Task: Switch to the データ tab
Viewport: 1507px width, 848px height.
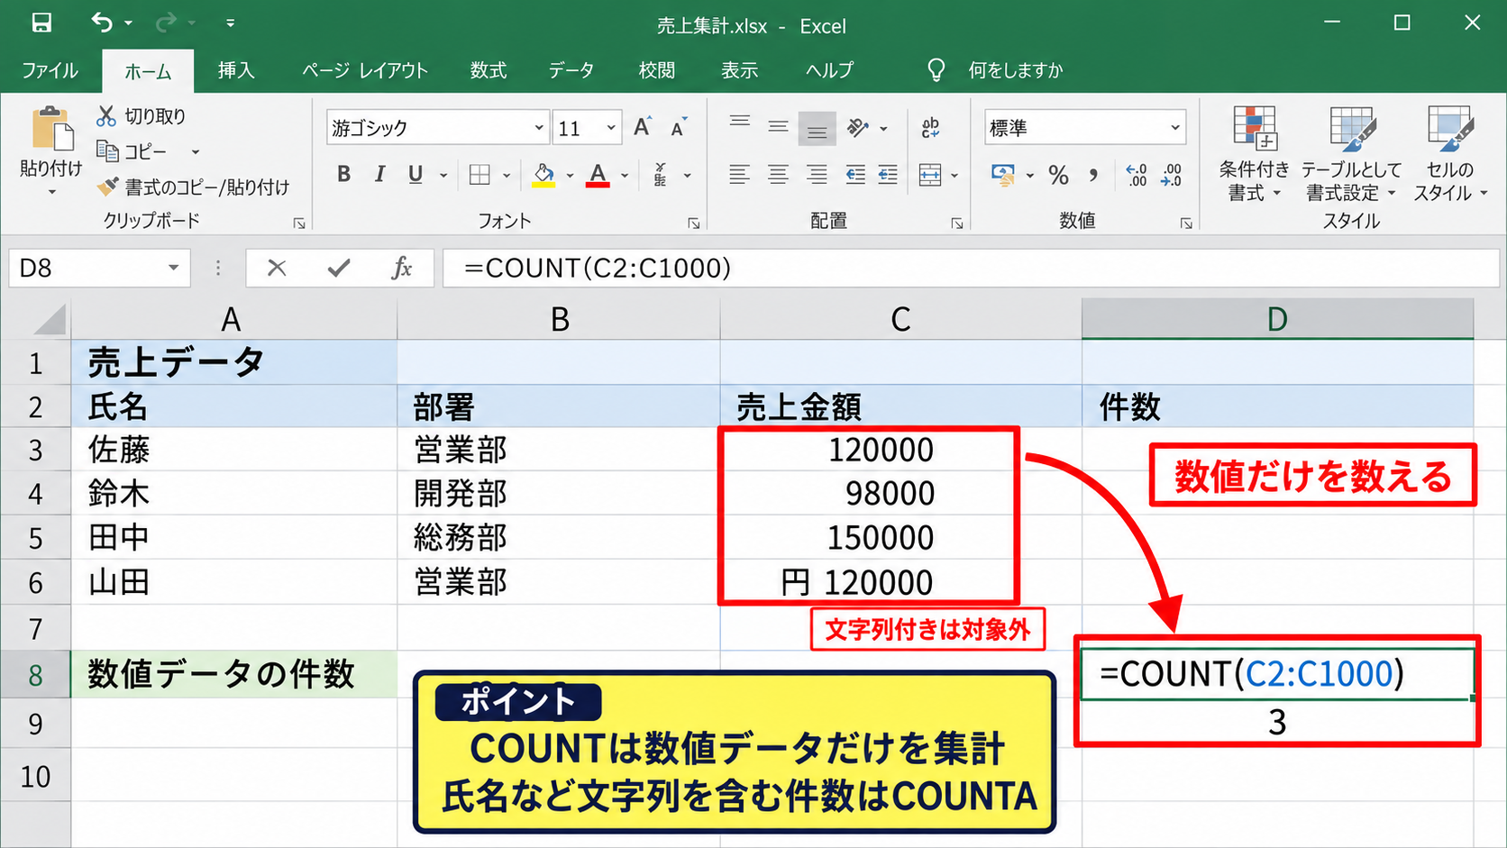Action: point(571,70)
